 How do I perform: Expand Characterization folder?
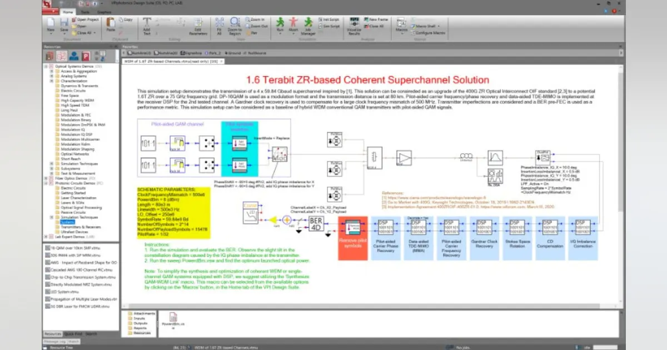(51, 81)
